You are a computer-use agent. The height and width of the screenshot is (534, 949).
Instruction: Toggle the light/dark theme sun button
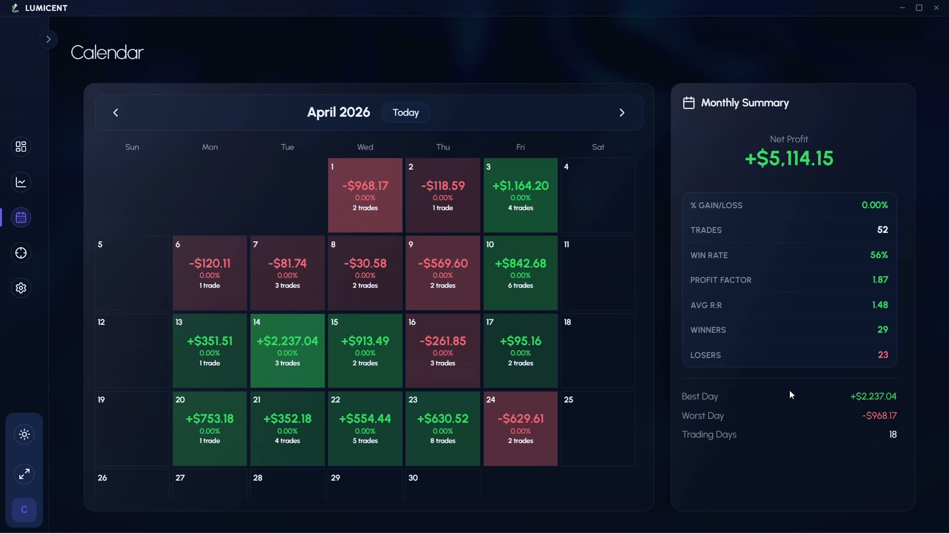24,435
